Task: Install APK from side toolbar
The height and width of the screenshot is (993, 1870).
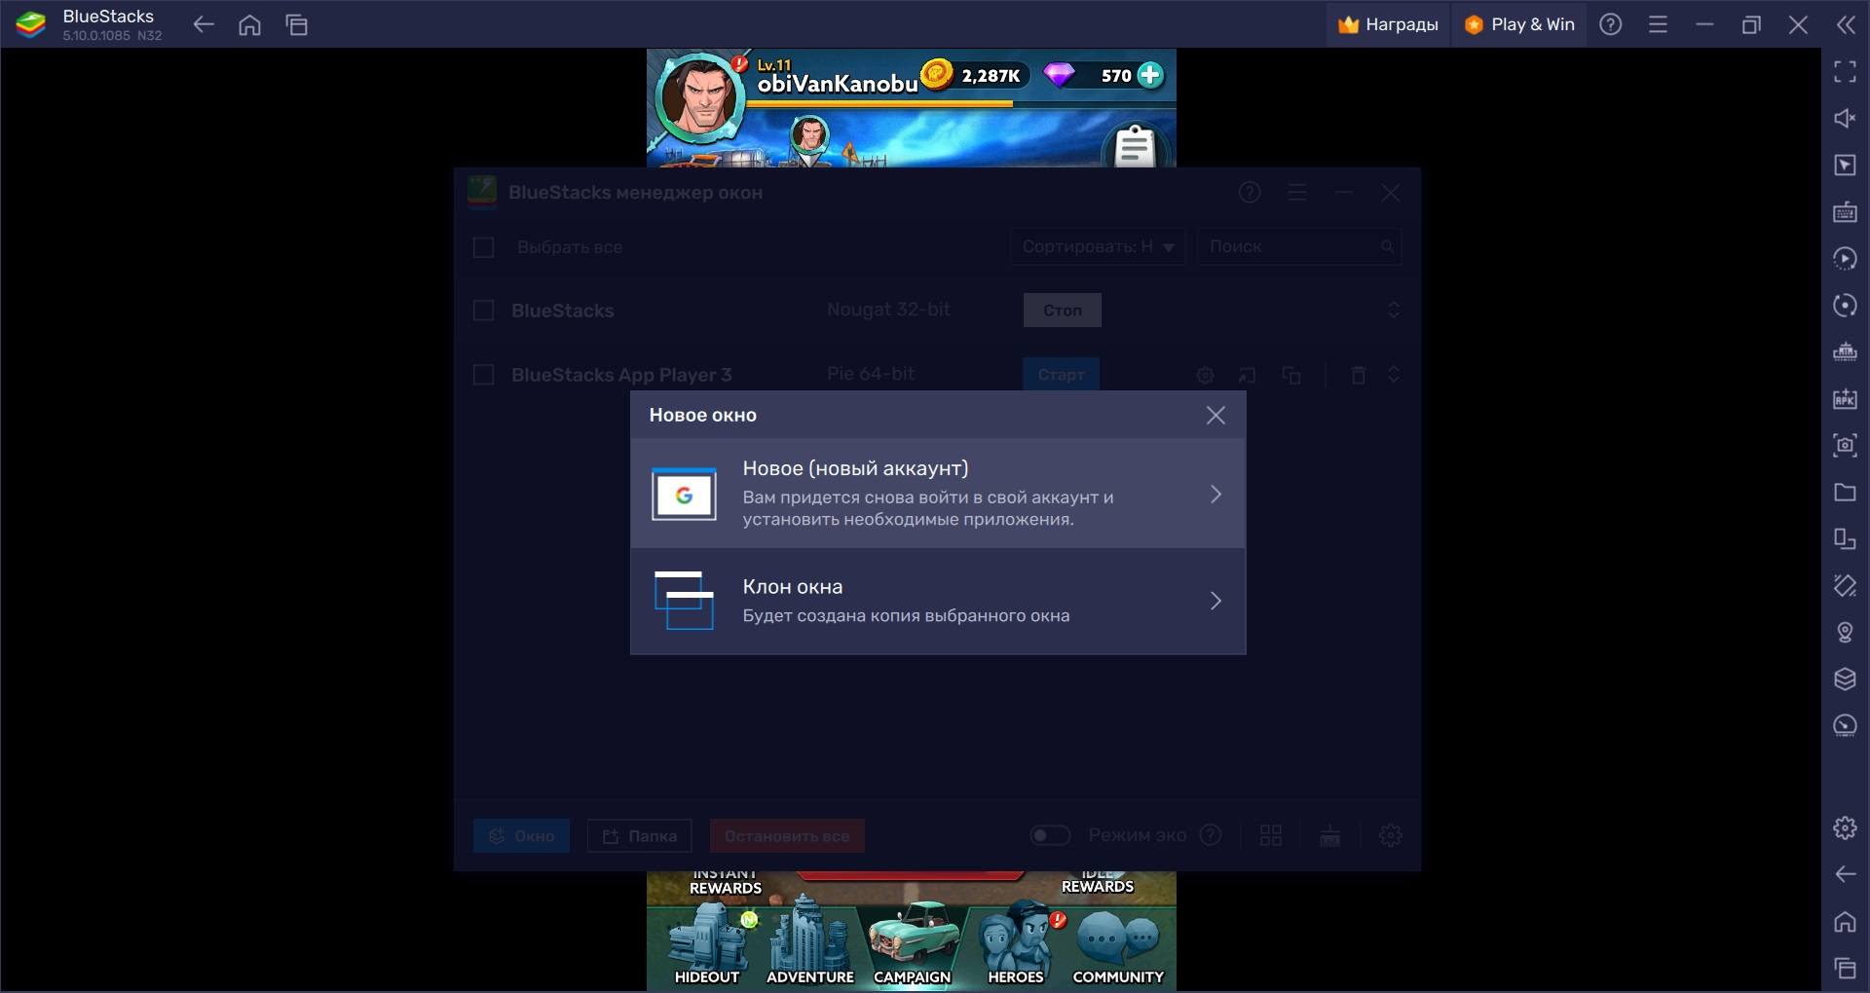Action: click(1845, 398)
